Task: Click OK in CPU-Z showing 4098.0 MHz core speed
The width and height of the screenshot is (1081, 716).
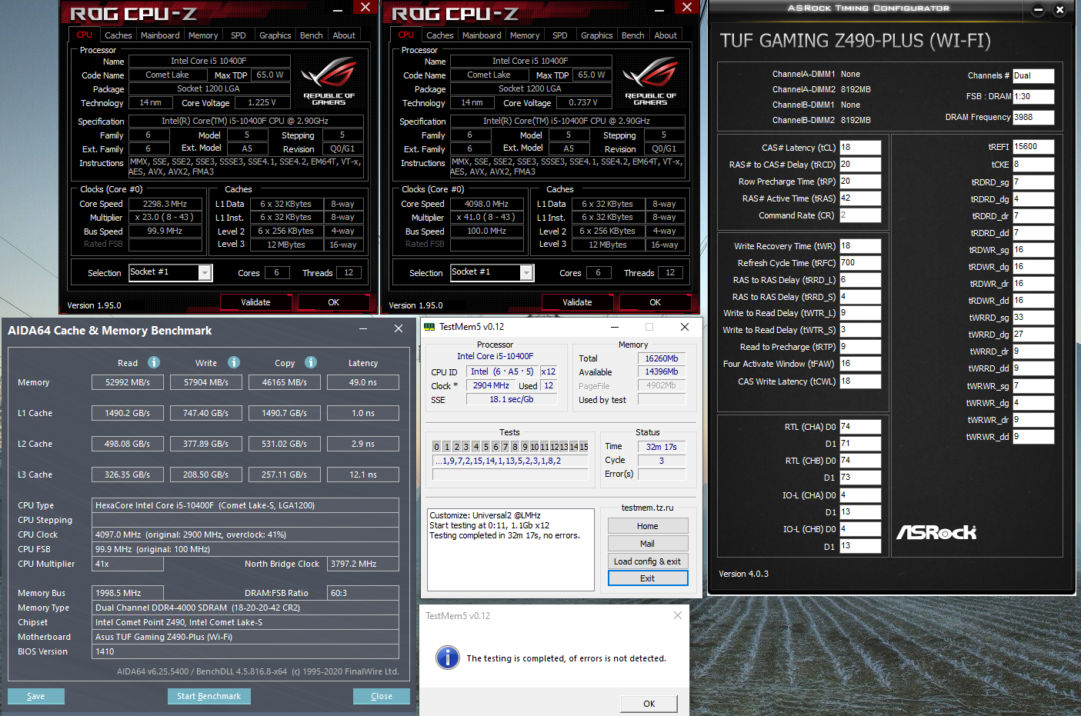Action: (655, 302)
